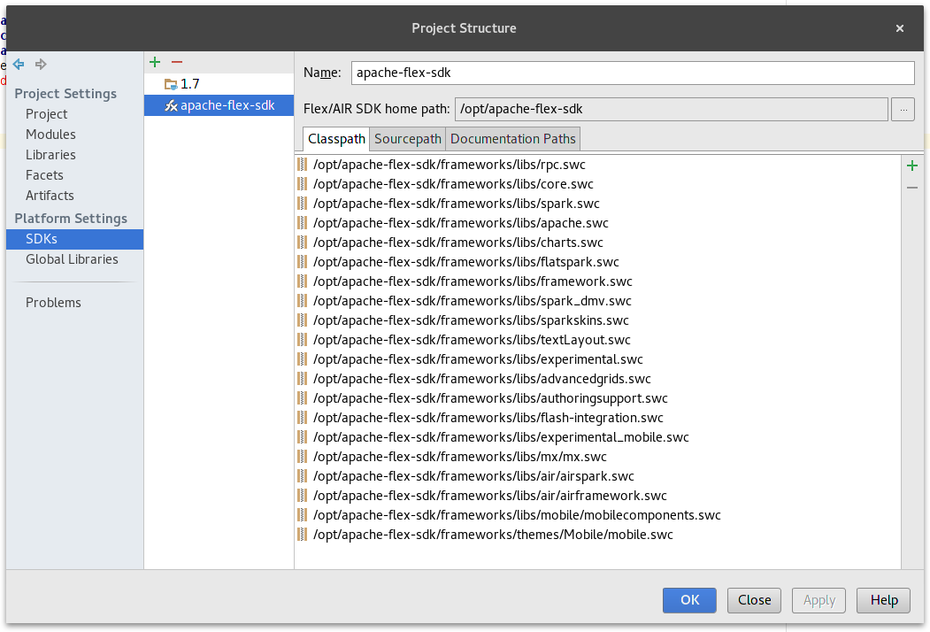This screenshot has height=632, width=930.
Task: Click library icon next to framework.swc
Action: 303,281
